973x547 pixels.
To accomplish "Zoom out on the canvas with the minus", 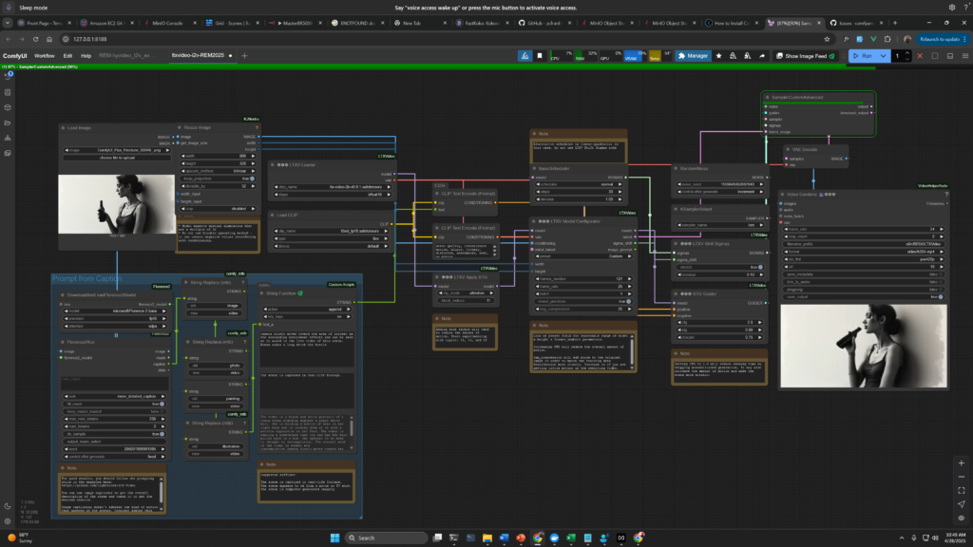I will pos(962,477).
